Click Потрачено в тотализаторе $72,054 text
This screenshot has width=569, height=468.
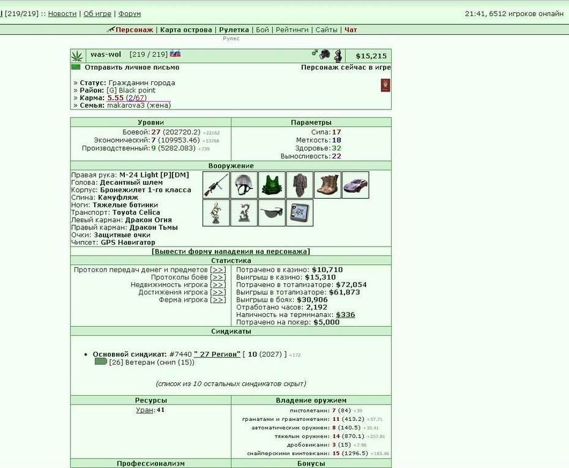click(301, 285)
